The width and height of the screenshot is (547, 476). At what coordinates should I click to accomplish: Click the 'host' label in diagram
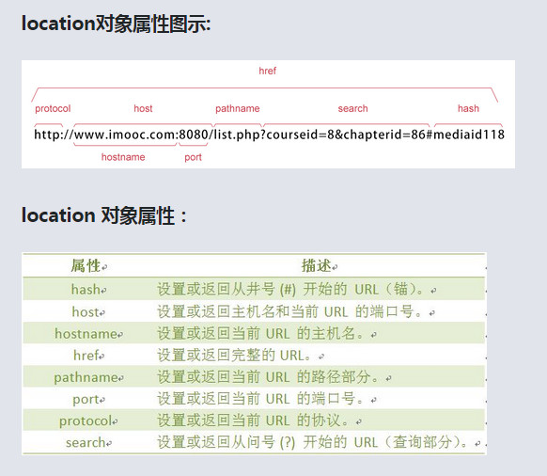coord(143,108)
